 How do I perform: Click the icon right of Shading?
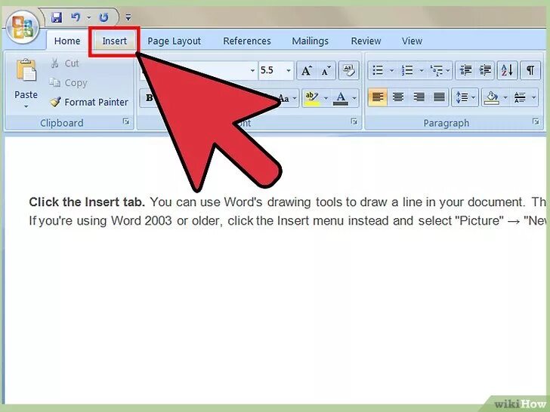pos(520,97)
